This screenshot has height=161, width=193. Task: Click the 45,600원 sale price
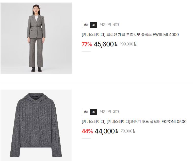[106, 44]
